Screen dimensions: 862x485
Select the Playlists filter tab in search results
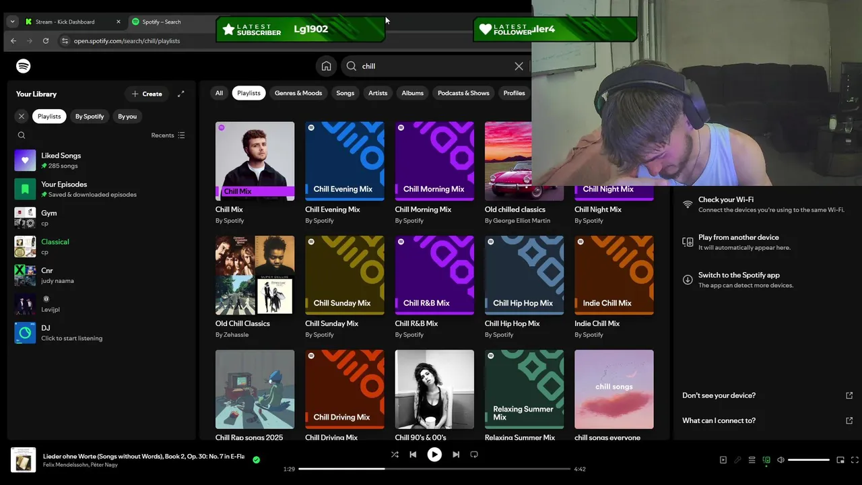pyautogui.click(x=248, y=93)
